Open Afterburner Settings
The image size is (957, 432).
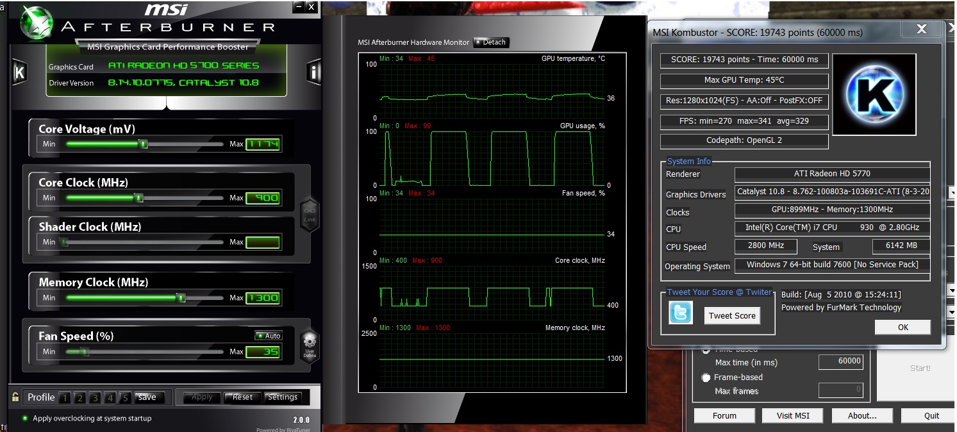(x=283, y=397)
